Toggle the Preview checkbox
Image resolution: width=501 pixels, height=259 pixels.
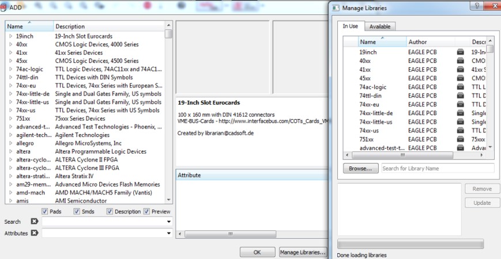click(x=146, y=211)
